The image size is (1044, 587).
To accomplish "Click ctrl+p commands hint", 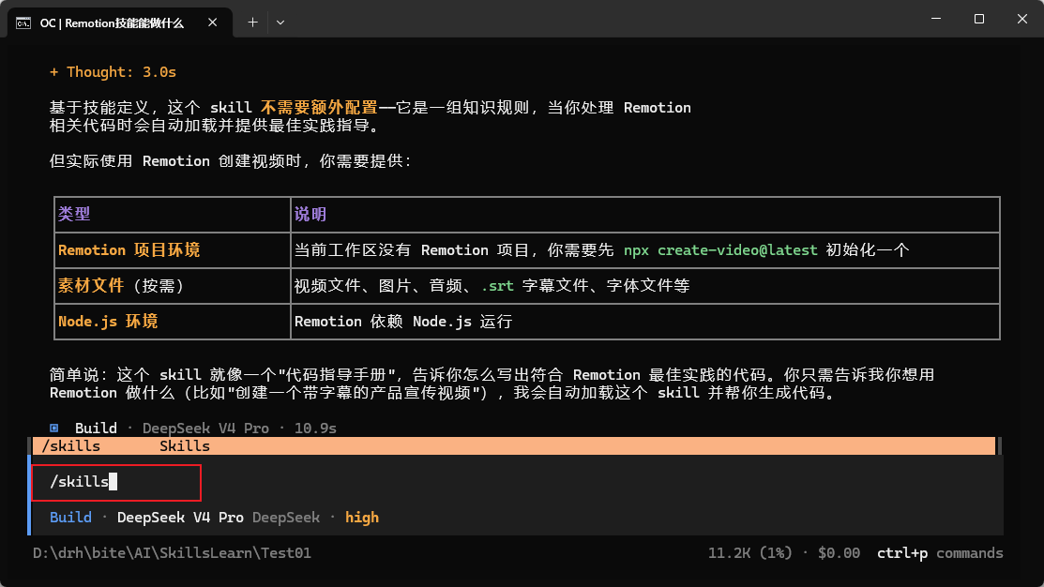I will click(940, 553).
